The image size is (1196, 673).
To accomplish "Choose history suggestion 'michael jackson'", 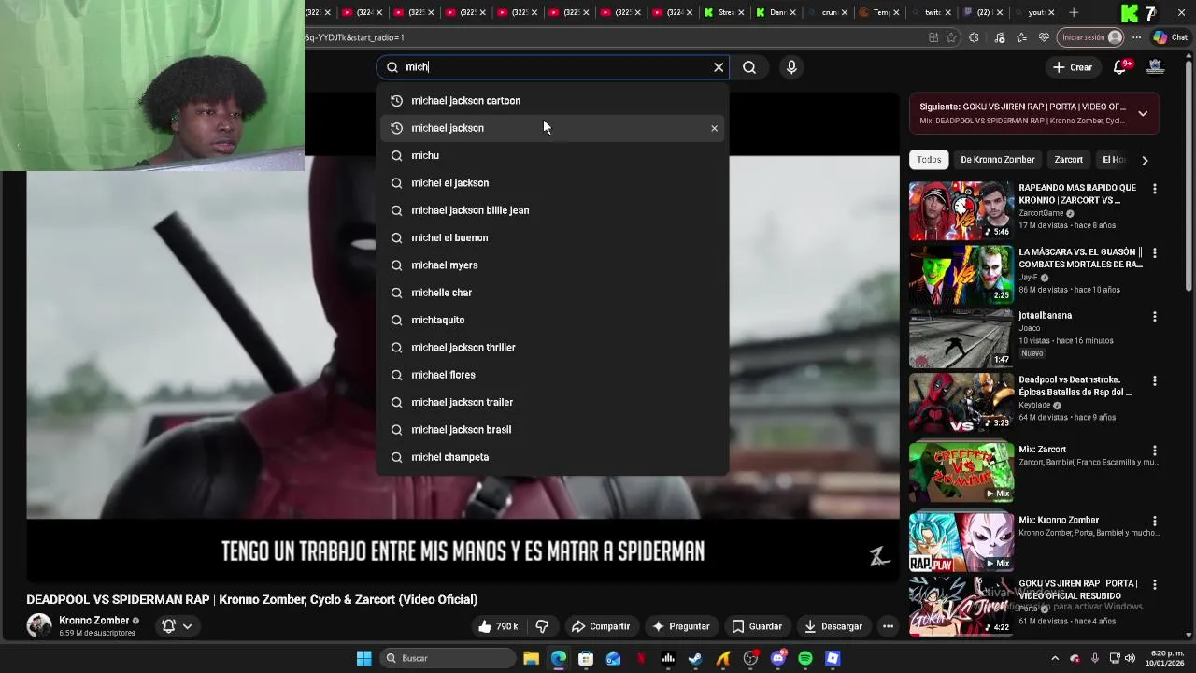I will (552, 128).
